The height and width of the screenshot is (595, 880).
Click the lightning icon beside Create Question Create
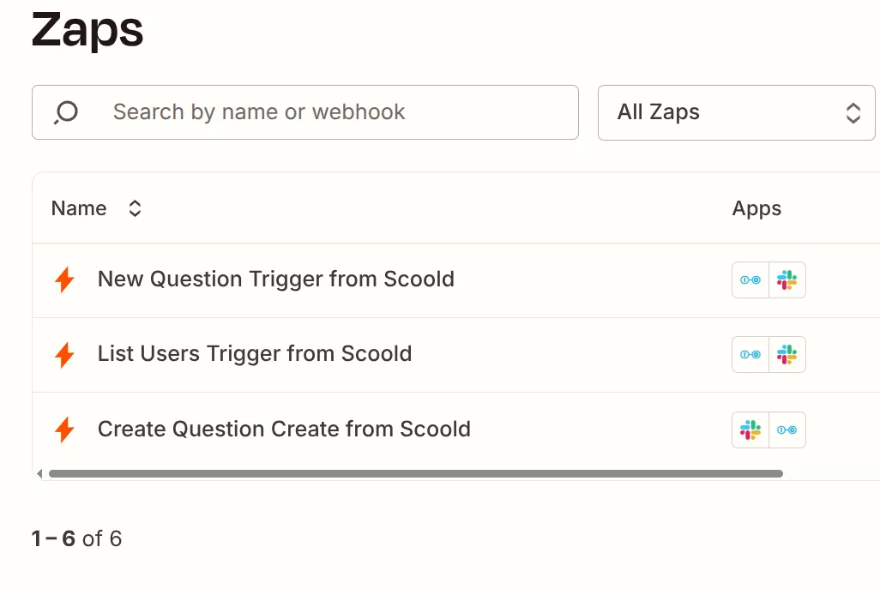tap(63, 429)
